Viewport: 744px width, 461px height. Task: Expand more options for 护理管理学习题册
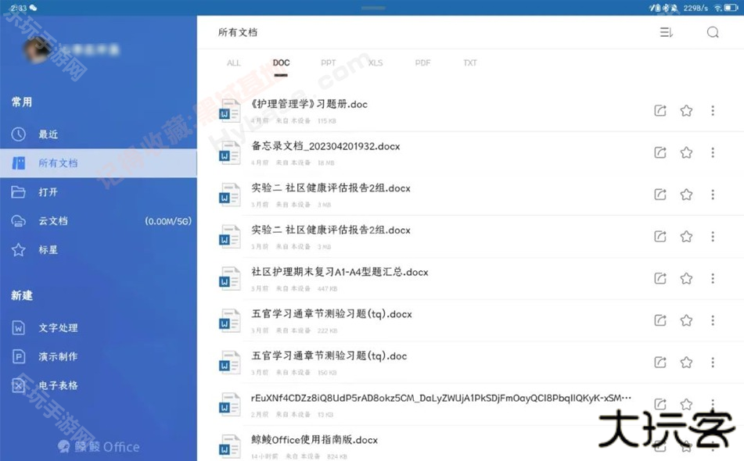[713, 110]
